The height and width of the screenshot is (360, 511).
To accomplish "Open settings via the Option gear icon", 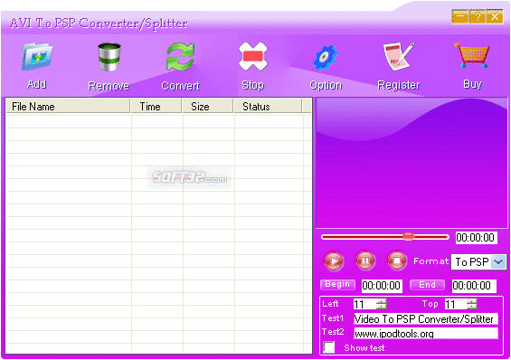I will (326, 58).
